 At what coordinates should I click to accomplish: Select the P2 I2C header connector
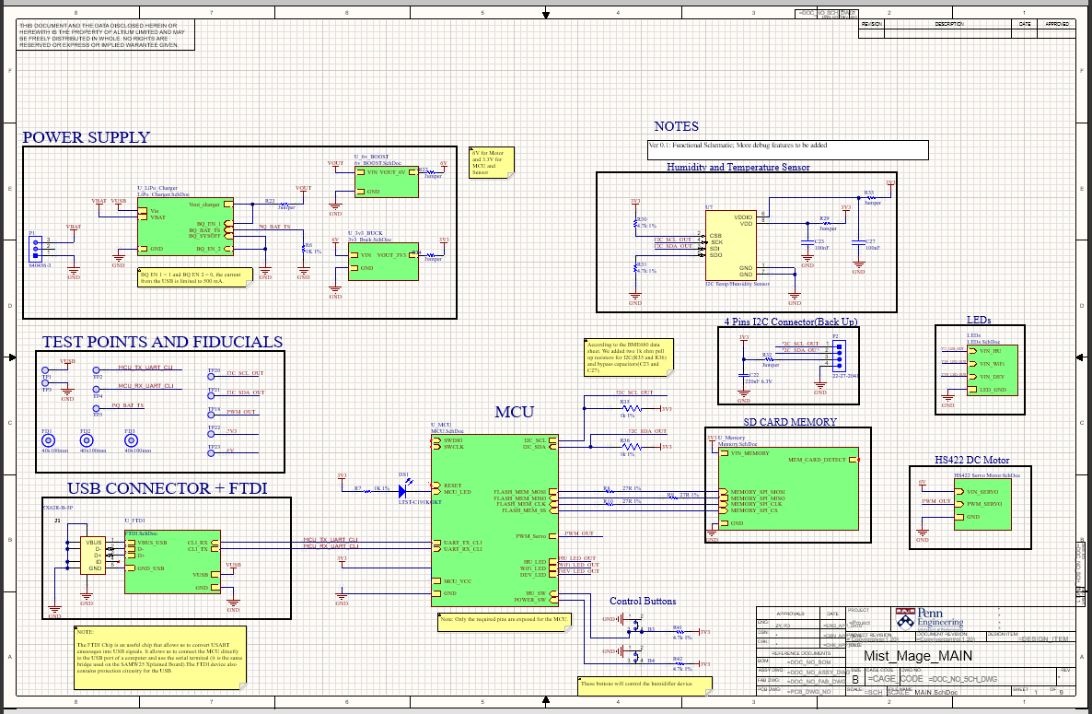(840, 356)
